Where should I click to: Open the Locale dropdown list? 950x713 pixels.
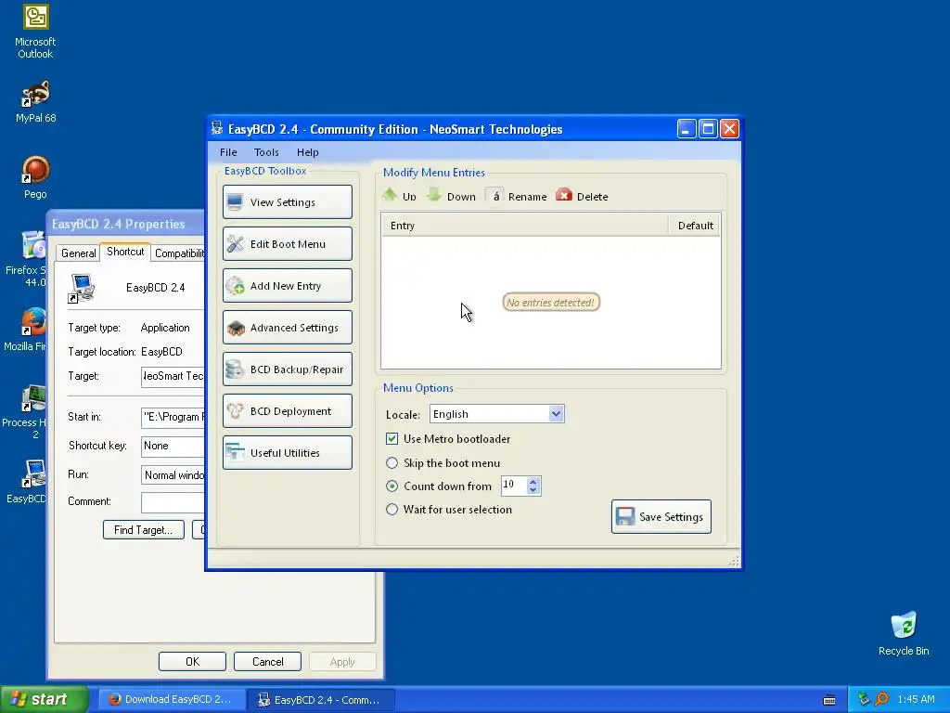[556, 413]
